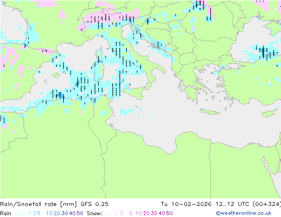Click snow legend value 5
Image resolution: width=281 pixels, height=217 pixels.
coord(130,213)
